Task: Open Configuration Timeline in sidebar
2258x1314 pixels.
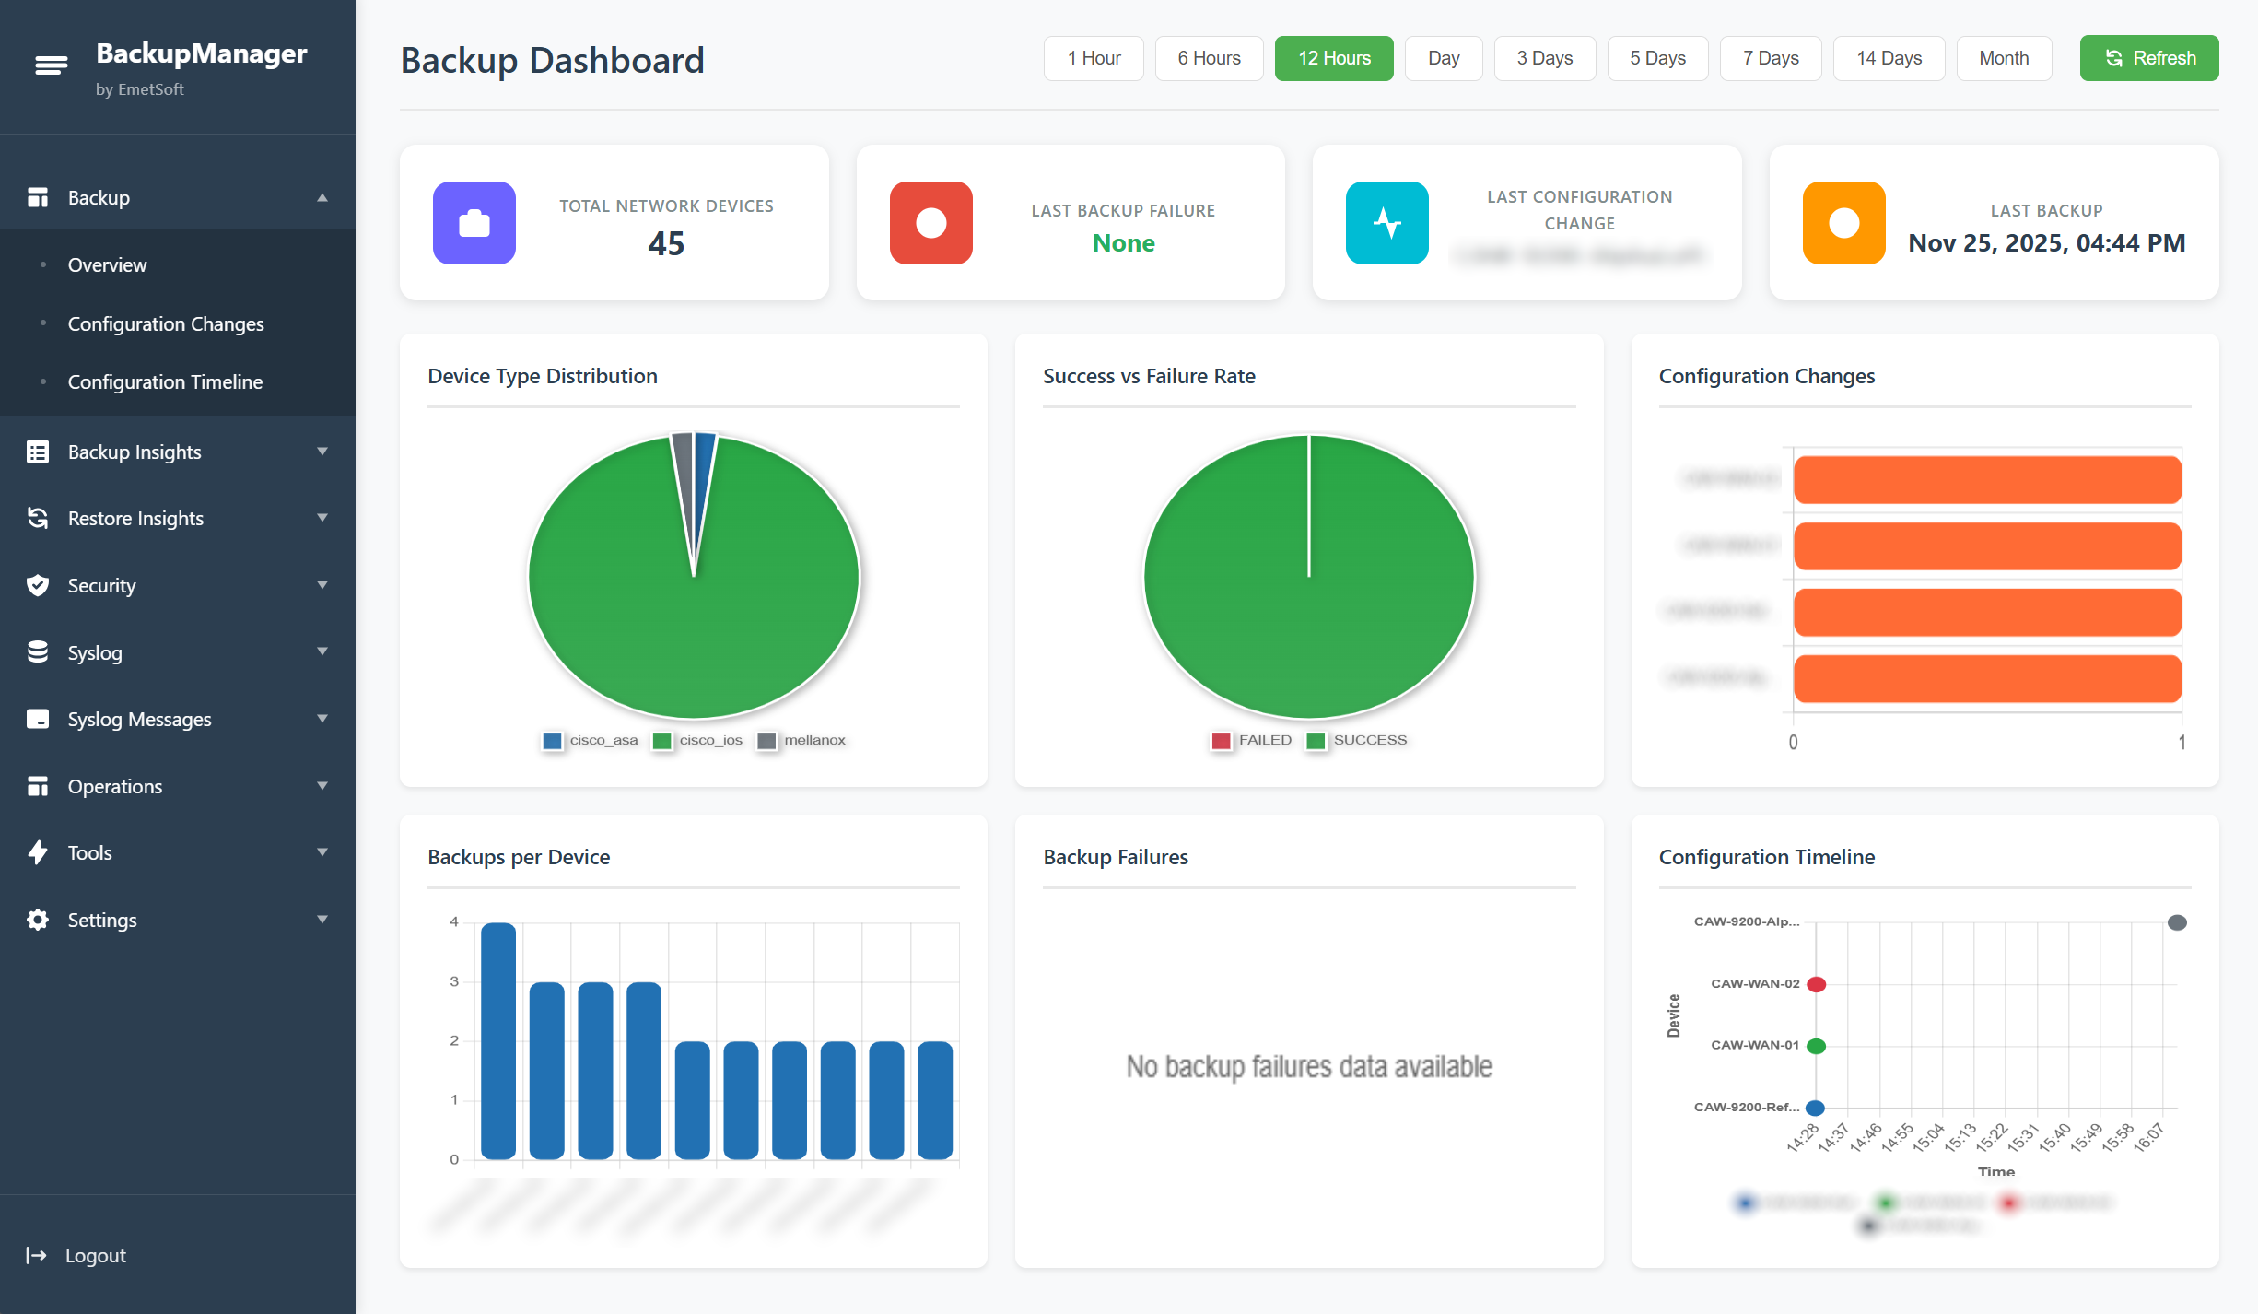Action: tap(165, 382)
